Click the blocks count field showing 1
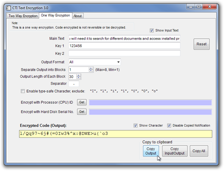 79,70
